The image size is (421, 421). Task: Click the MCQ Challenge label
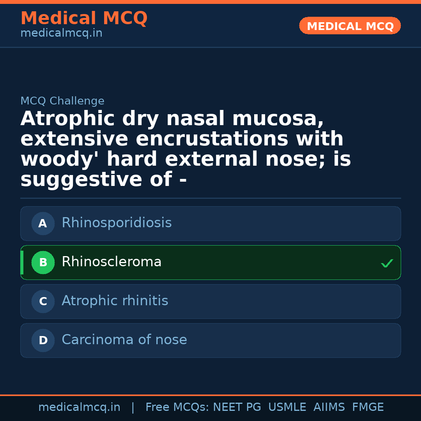[62, 101]
